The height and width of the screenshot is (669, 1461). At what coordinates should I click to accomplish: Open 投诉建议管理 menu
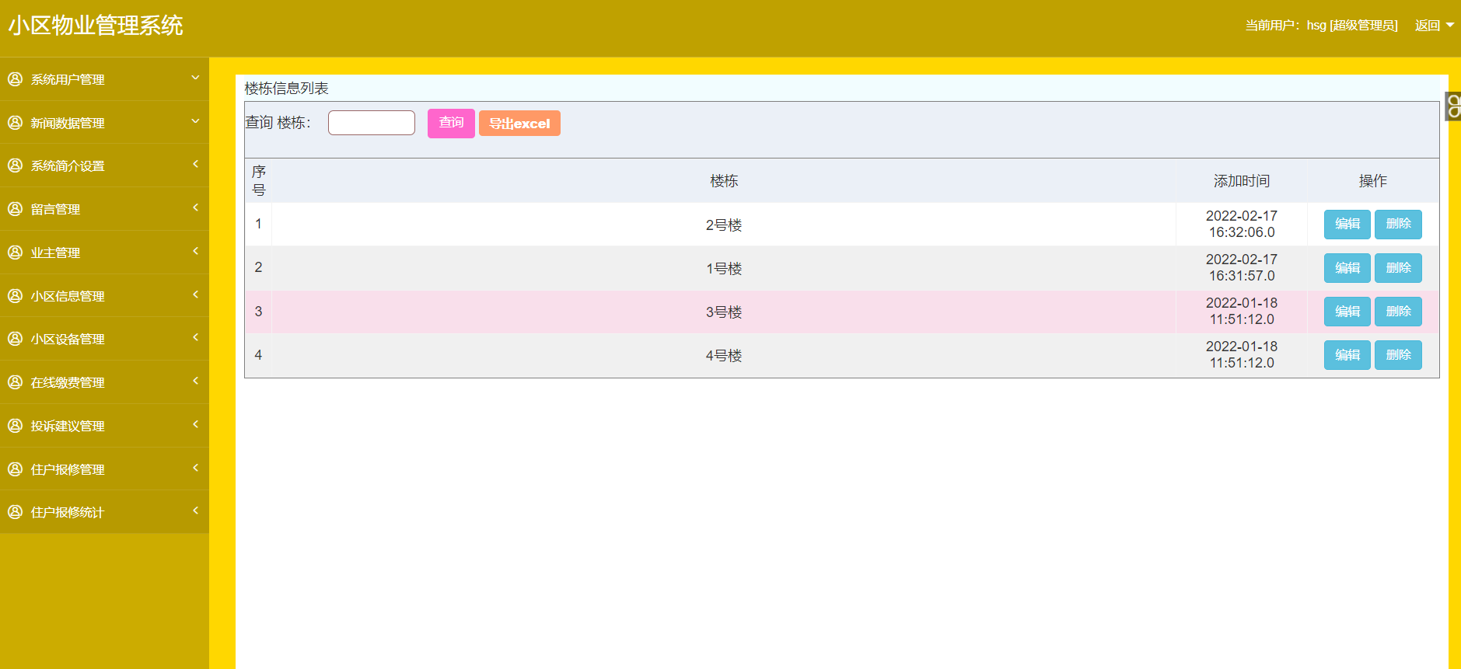104,426
